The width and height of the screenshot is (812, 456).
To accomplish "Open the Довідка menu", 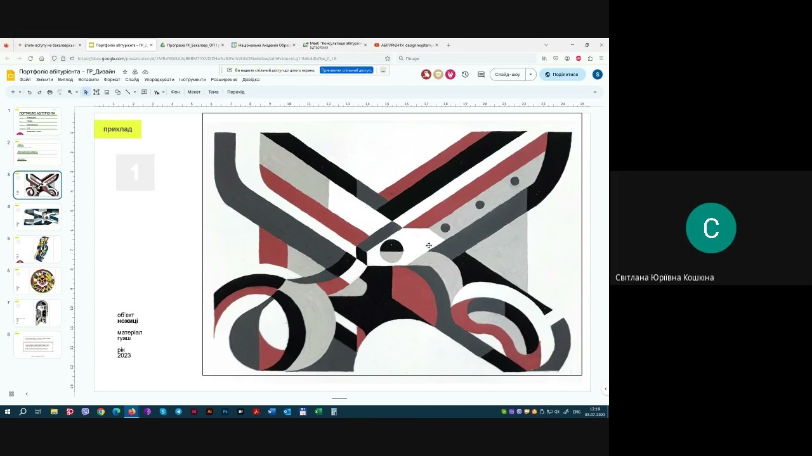I will click(251, 80).
